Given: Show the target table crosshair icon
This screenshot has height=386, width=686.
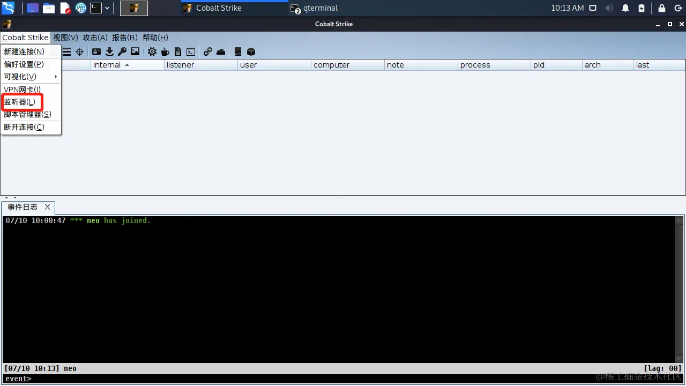Looking at the screenshot, I should (79, 51).
